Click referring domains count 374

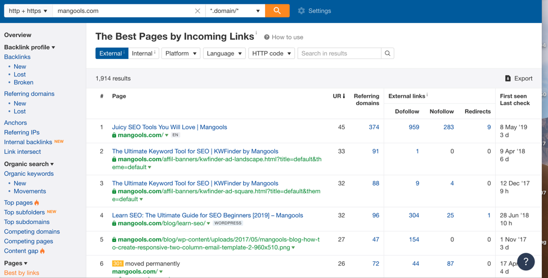[374, 127]
